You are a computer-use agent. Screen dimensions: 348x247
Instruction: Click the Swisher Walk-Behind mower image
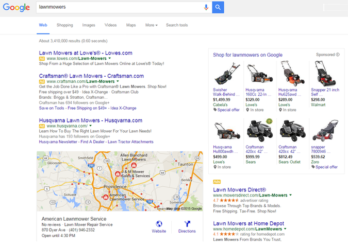coord(227,74)
